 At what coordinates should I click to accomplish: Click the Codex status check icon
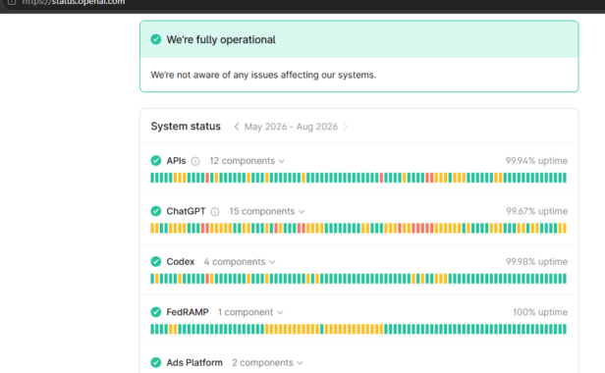(x=156, y=261)
